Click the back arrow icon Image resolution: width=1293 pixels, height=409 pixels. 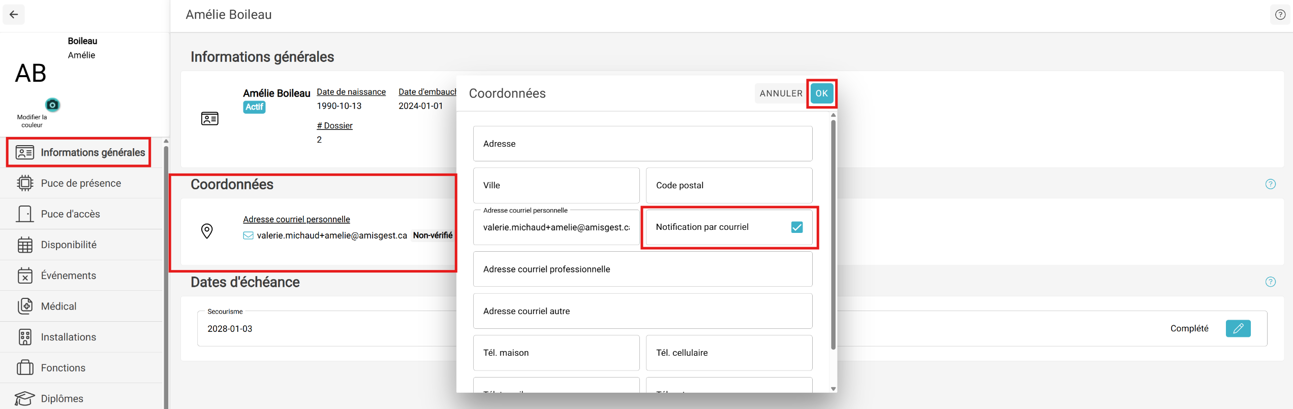(14, 15)
